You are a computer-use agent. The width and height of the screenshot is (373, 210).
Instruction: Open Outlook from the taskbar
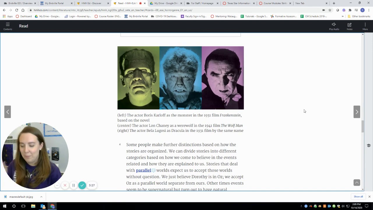pyautogui.click(x=43, y=206)
